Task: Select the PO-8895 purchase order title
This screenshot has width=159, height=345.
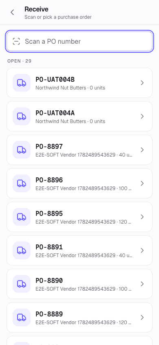Action: 49,213
